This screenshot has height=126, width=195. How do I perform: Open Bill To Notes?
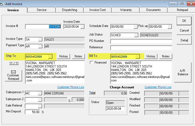pyautogui.click(x=166, y=56)
